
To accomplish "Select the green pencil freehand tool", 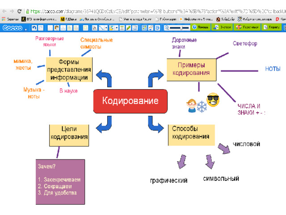I will 128,28.
